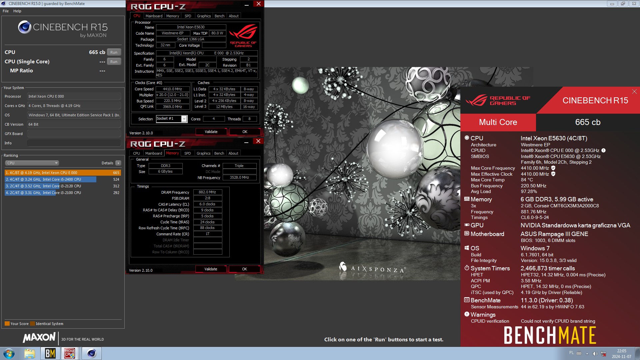Click Validate in lower CPU-Z window
The image size is (640, 360).
[211, 269]
